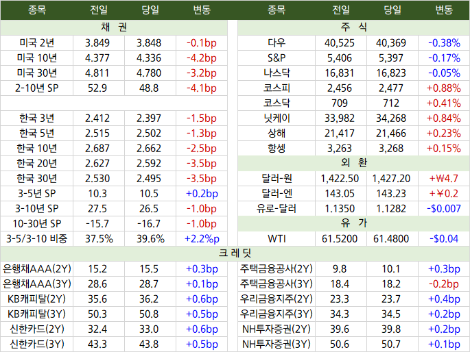Select the 은행채AAA(2Y) row label
The image size is (470, 352).
click(x=37, y=269)
